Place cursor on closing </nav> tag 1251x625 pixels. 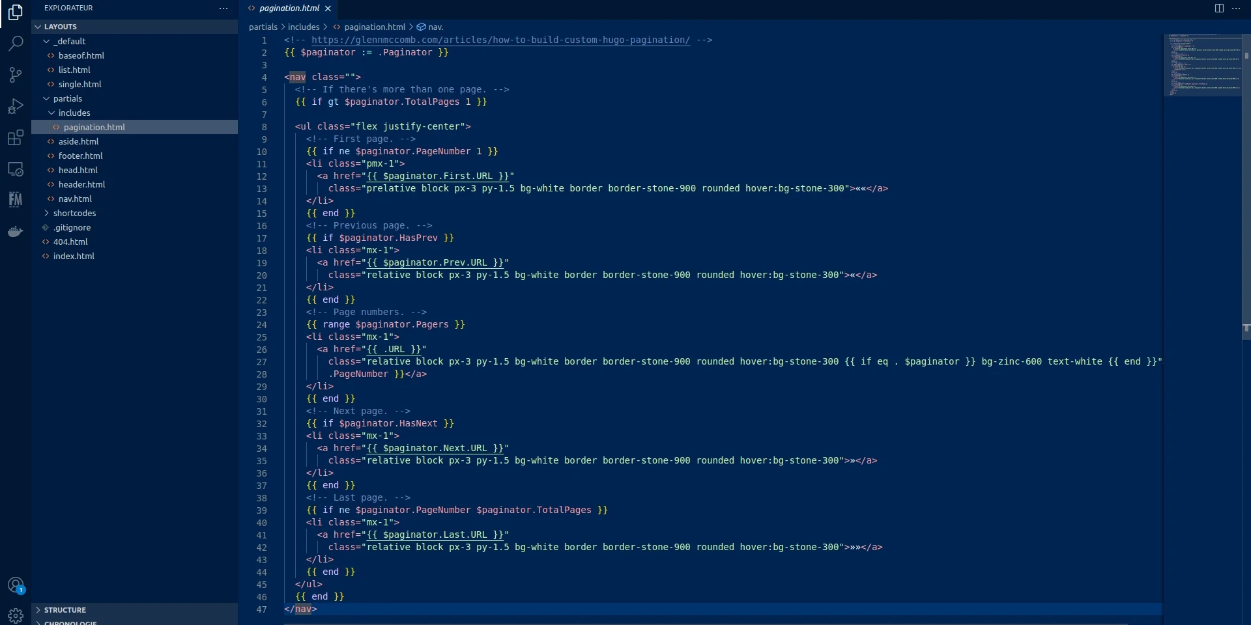tap(300, 609)
